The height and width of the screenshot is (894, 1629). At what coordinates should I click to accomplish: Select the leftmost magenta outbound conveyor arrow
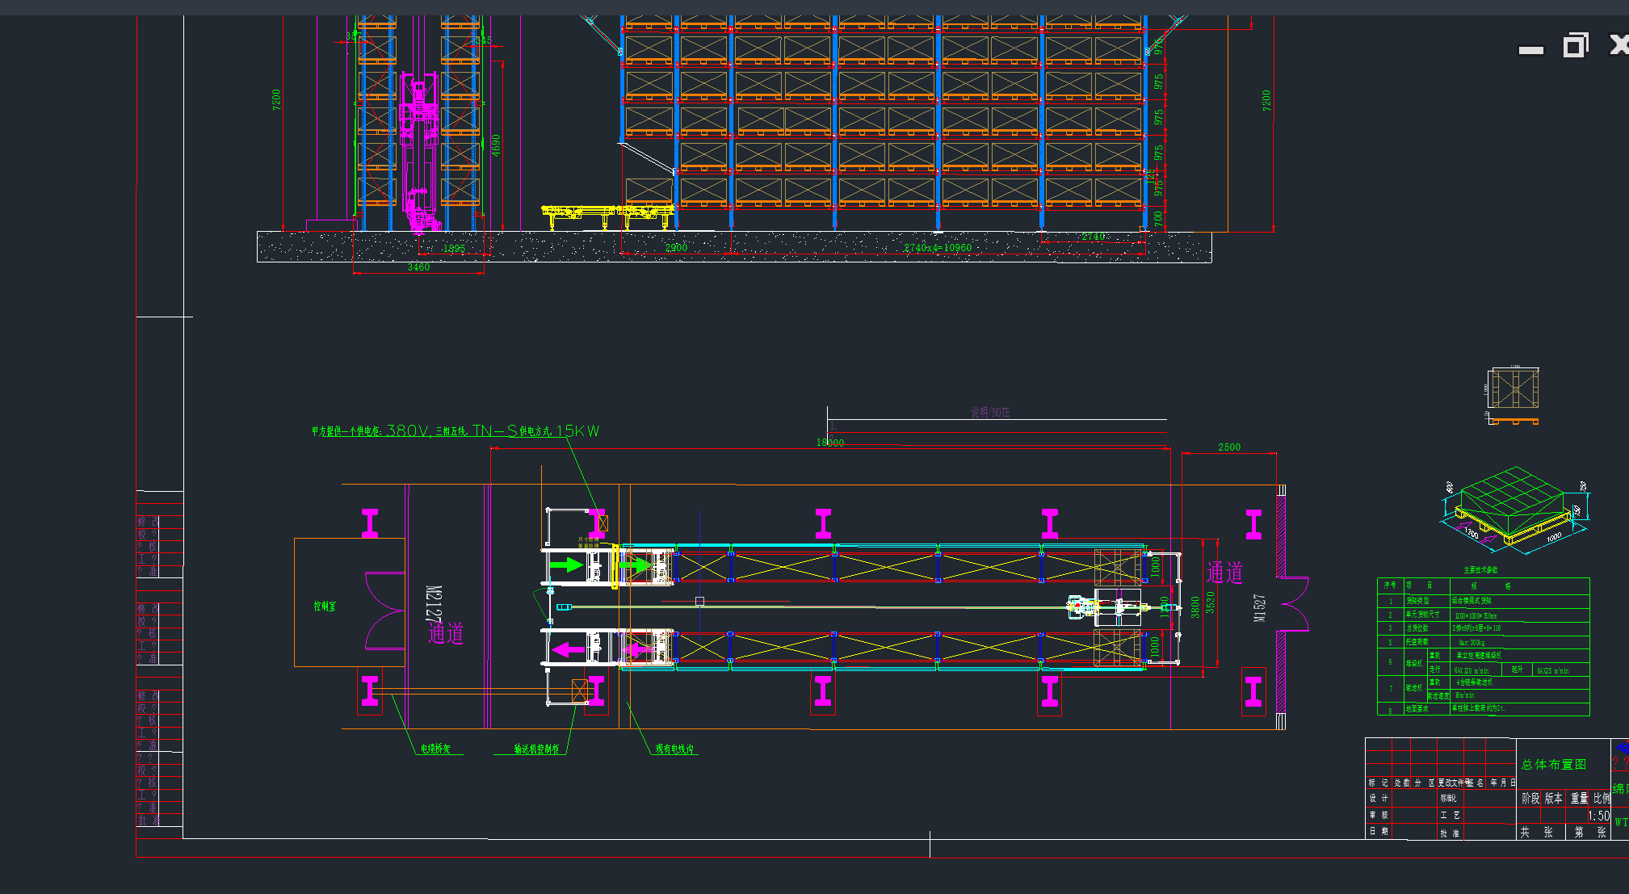pos(569,649)
